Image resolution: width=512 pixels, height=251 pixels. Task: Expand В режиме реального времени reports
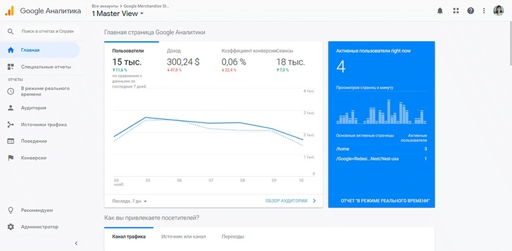coord(40,91)
